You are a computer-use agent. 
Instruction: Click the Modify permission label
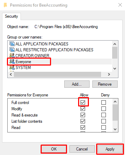pyautogui.click(x=17, y=109)
